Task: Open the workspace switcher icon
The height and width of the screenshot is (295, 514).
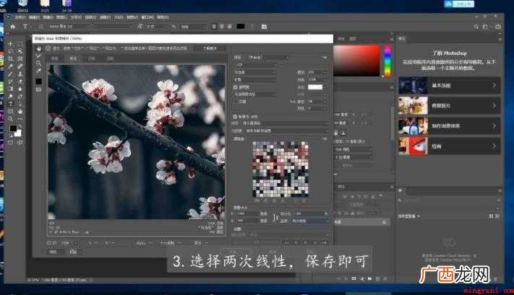Action: [486, 27]
